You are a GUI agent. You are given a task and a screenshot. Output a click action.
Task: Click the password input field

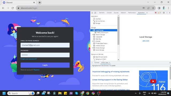(45, 55)
